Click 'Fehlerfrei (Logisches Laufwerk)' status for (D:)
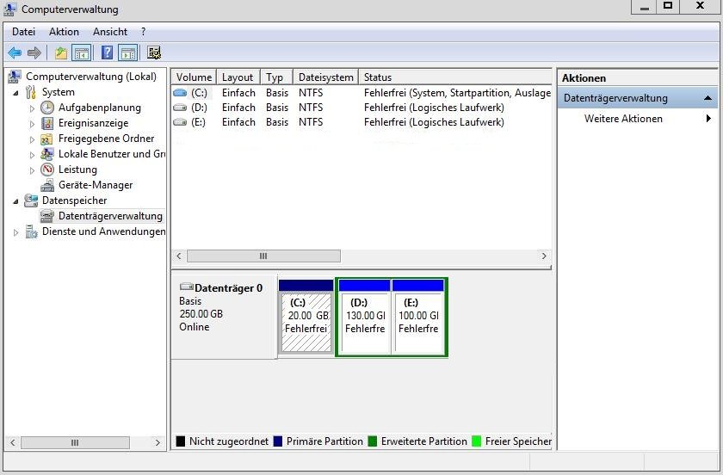 pos(434,108)
